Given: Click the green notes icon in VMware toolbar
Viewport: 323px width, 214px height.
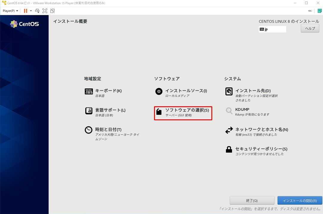Looking at the screenshot, I should tap(320, 11).
